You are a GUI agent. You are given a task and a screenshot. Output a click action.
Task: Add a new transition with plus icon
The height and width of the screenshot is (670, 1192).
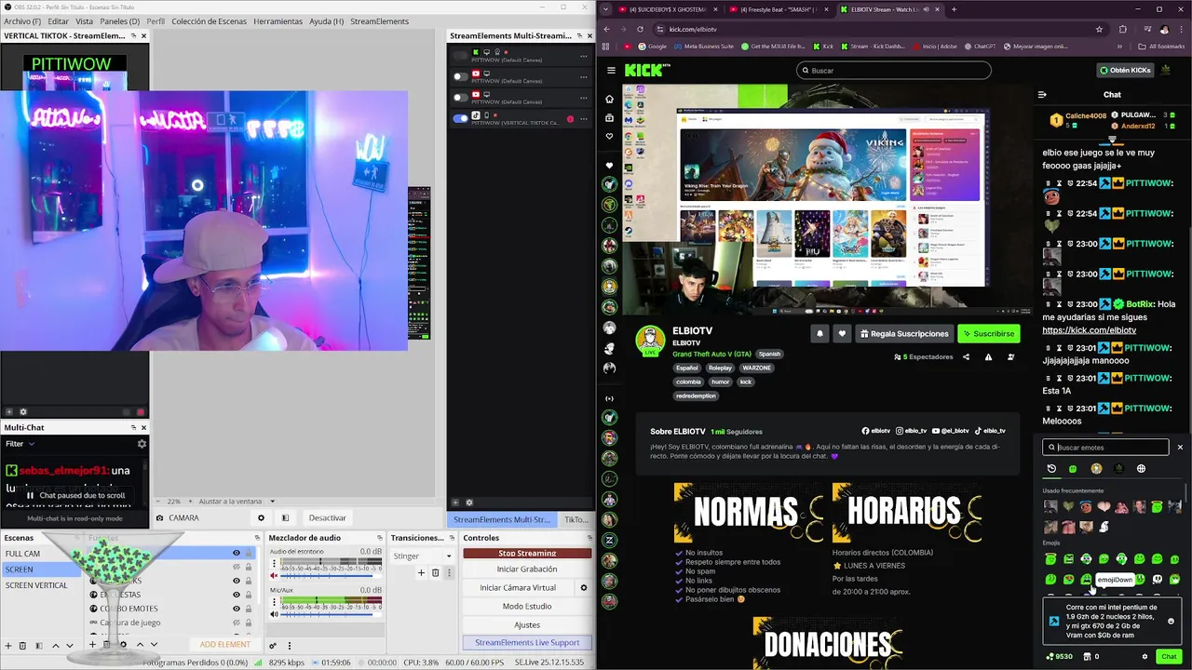click(x=421, y=572)
